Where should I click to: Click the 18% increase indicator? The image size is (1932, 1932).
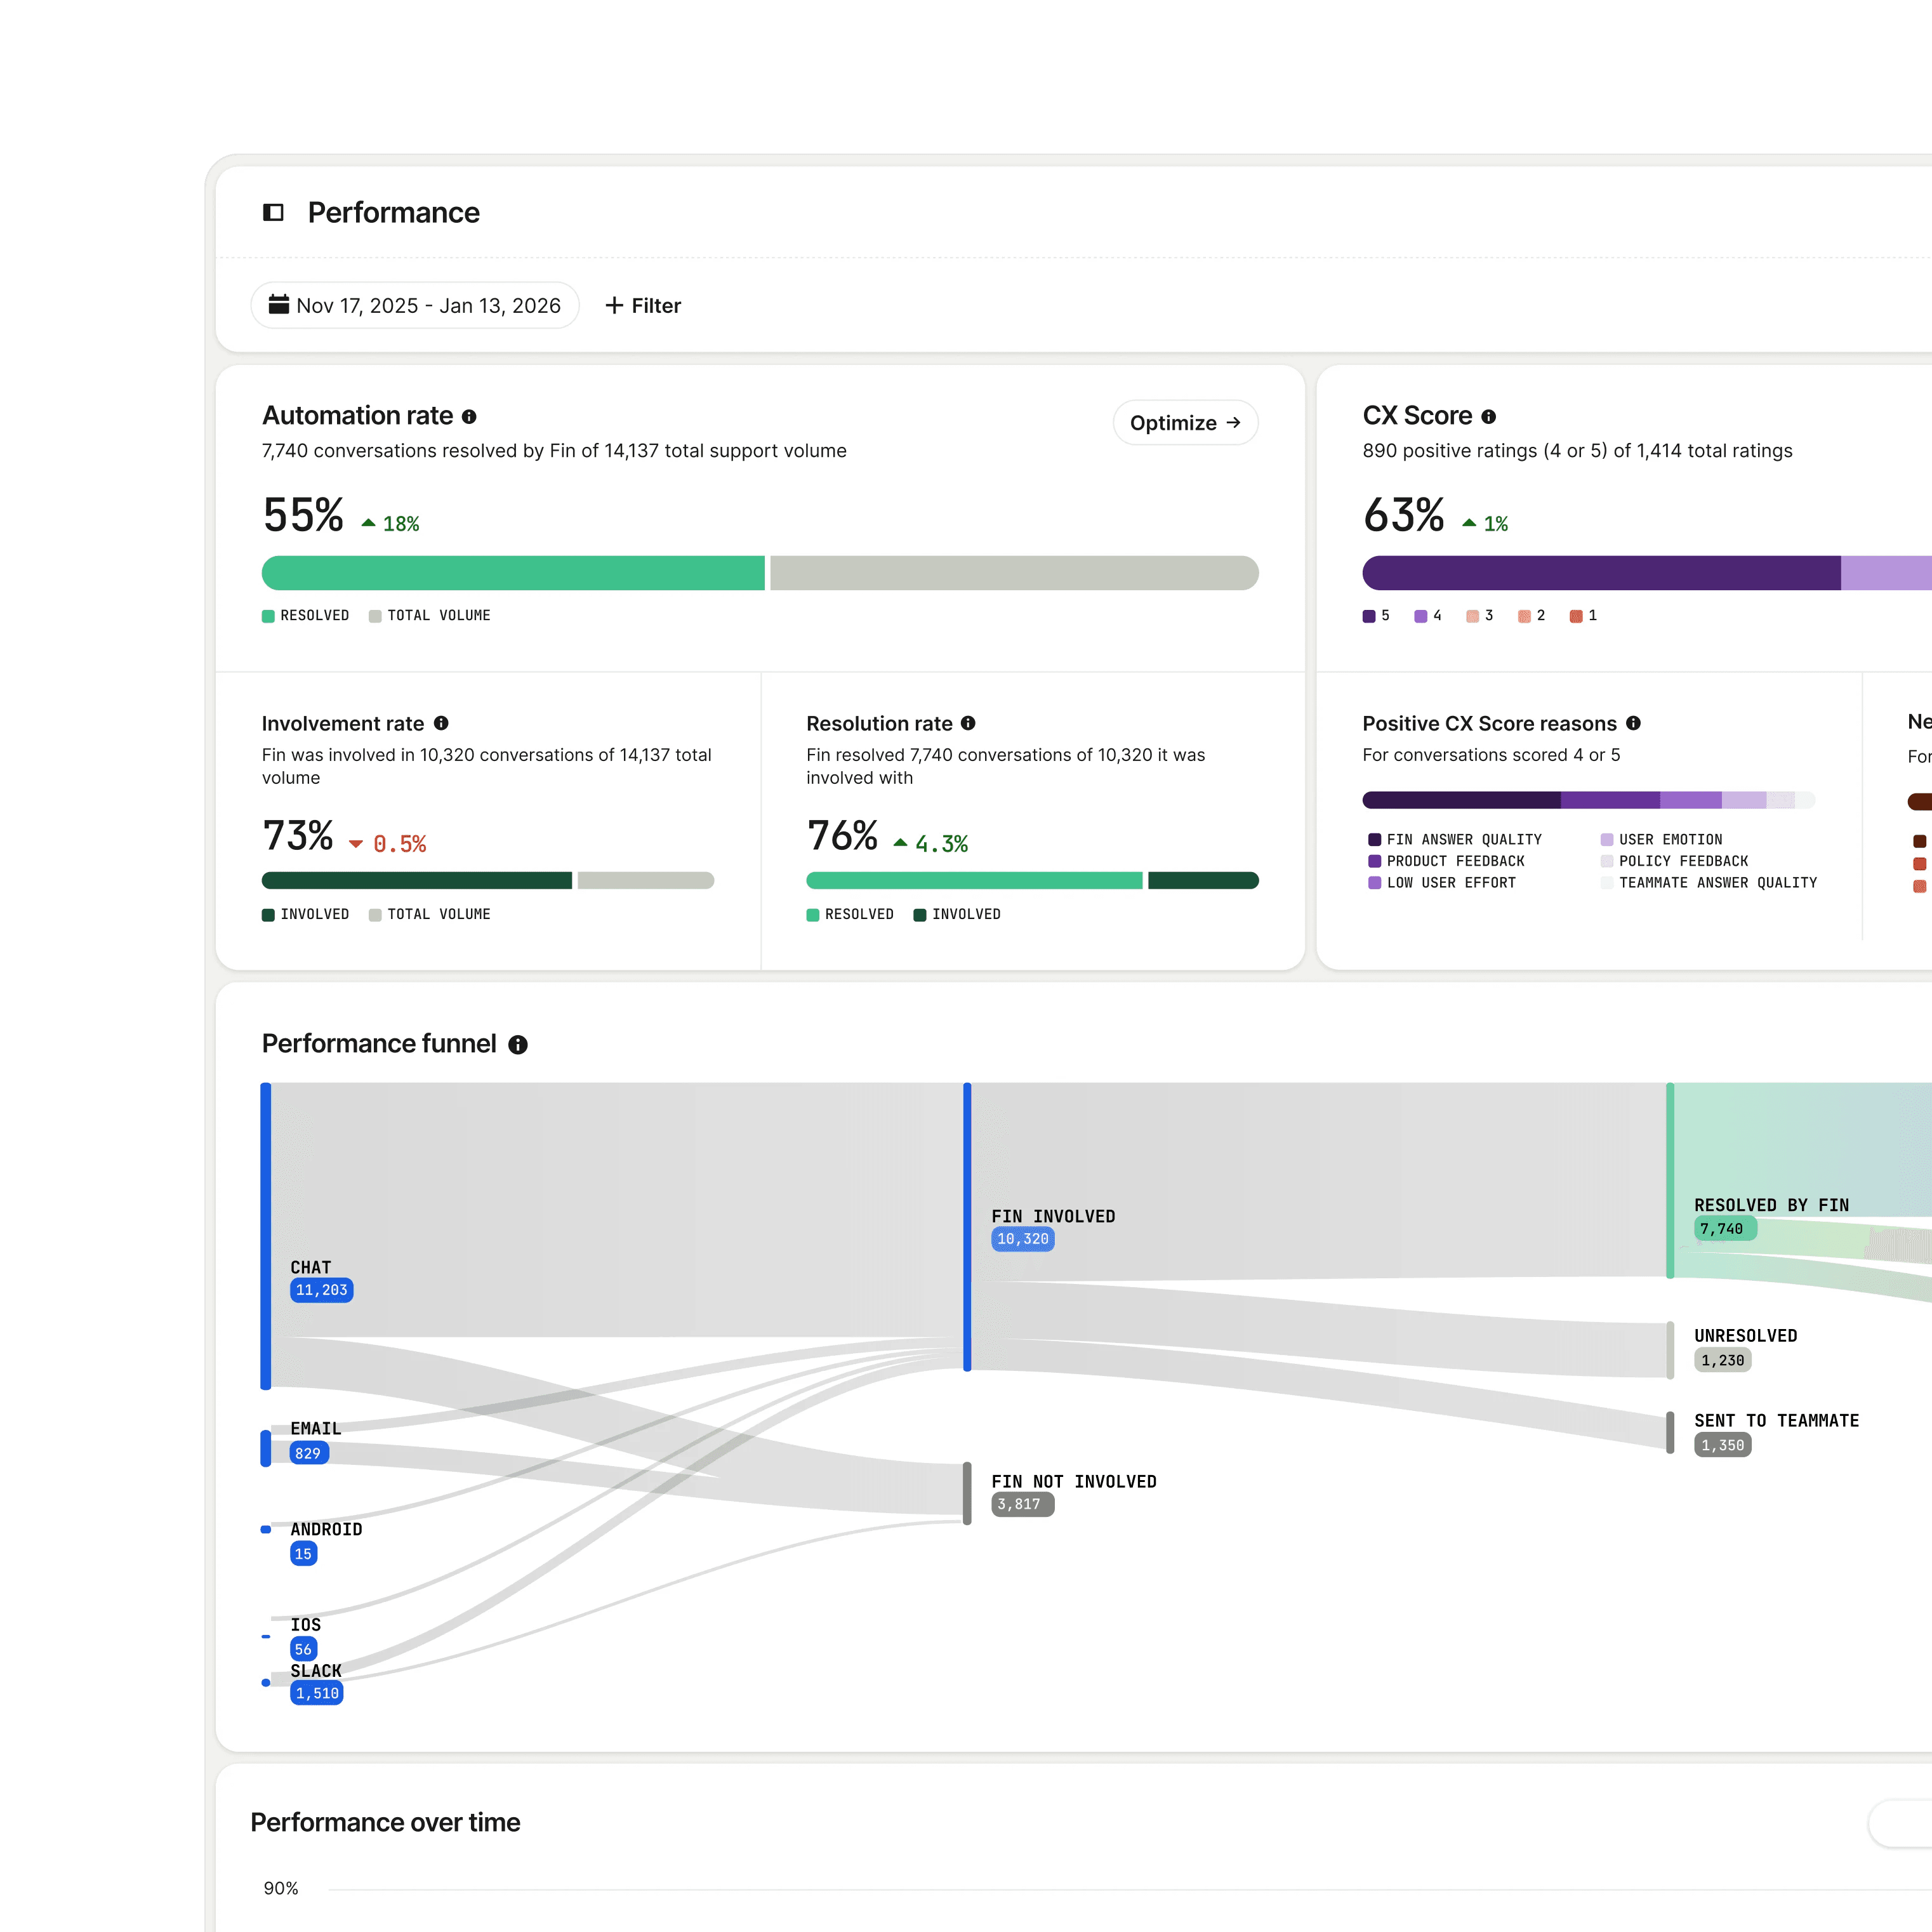coord(391,524)
